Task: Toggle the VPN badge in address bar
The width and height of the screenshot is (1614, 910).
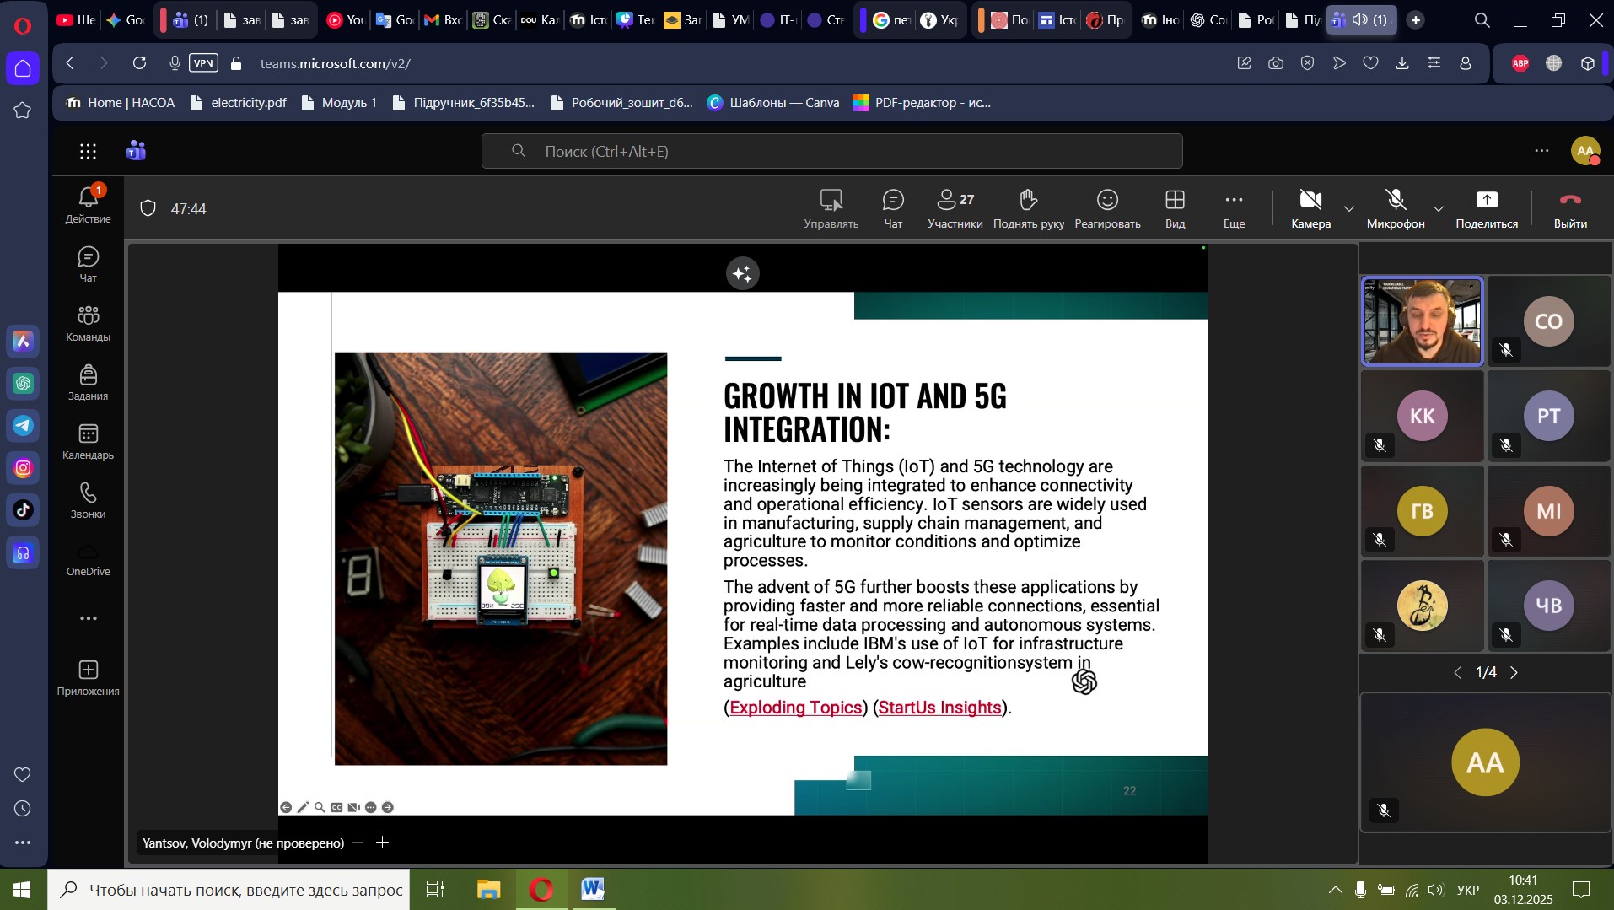Action: point(203,63)
